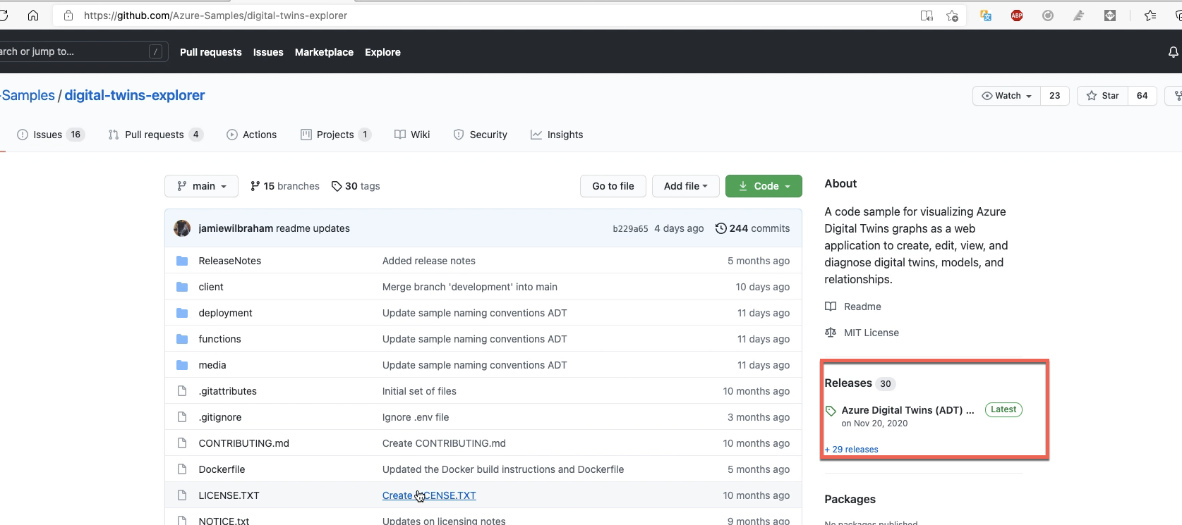Screen dimensions: 1182x525
Task: Open the Security tab
Action: (480, 135)
